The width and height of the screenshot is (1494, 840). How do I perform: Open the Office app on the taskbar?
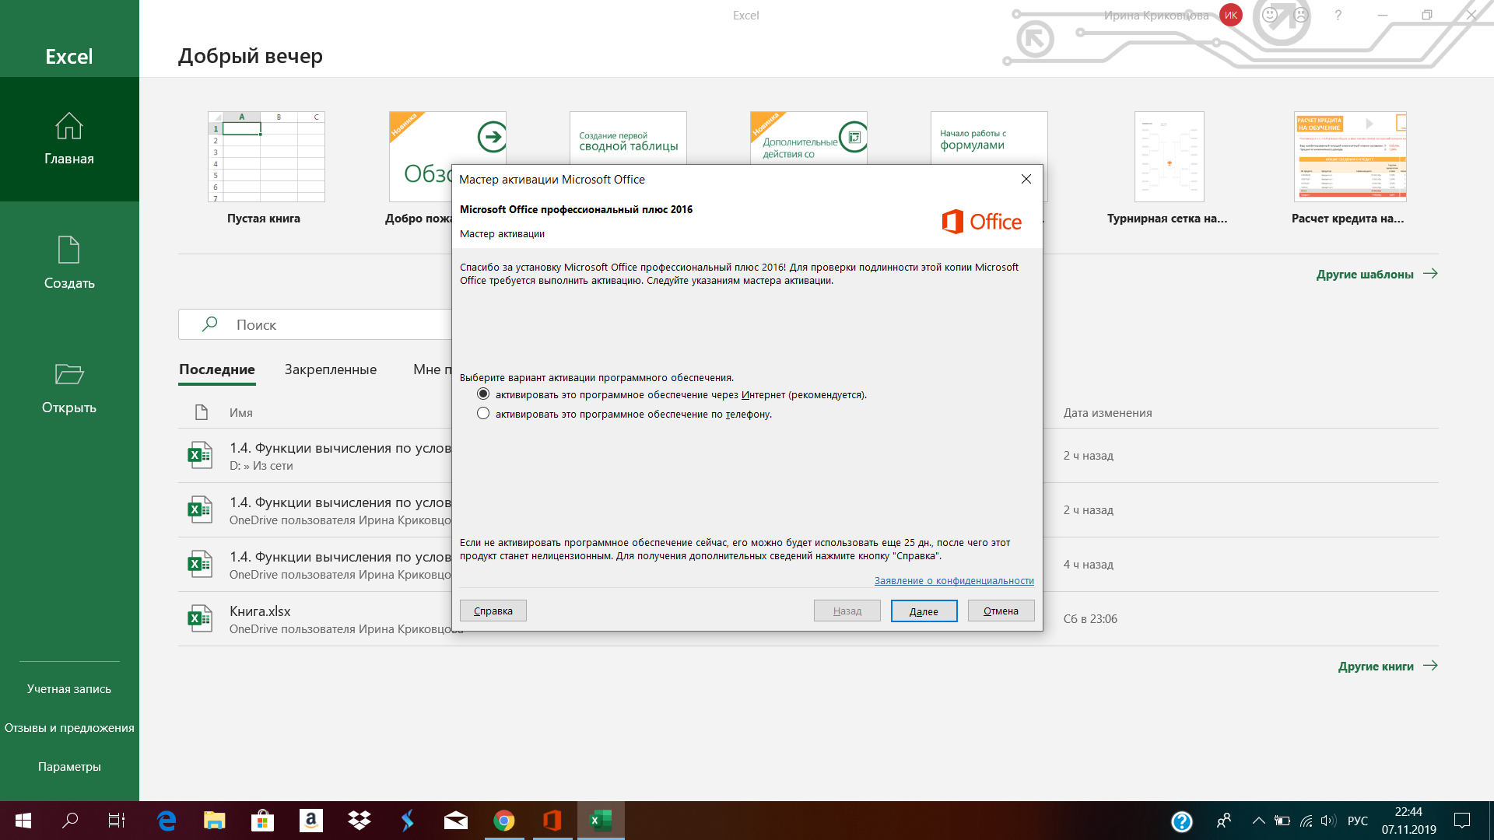click(x=552, y=821)
